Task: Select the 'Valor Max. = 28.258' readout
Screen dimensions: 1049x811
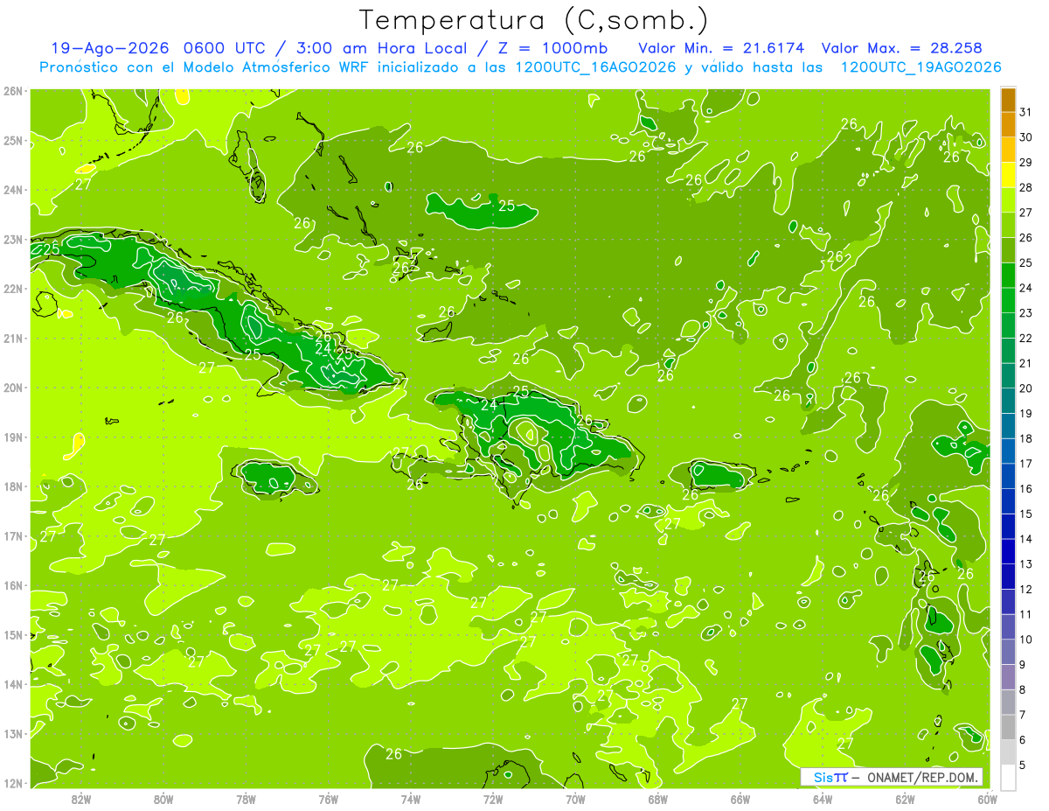Action: tap(901, 48)
